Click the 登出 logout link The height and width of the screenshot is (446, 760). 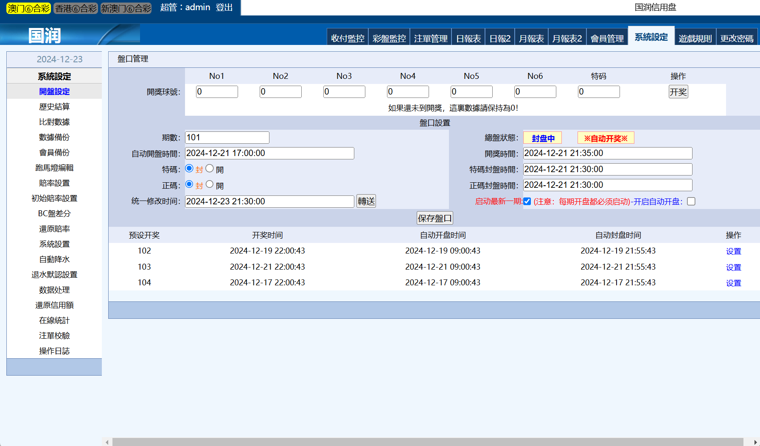(x=224, y=8)
